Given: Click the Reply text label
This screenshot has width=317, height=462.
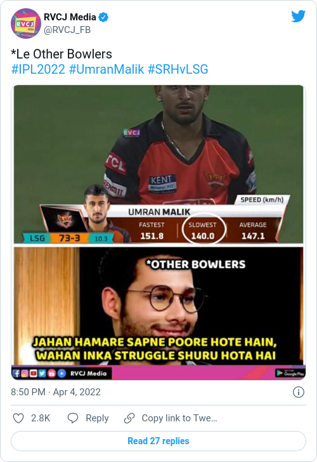Looking at the screenshot, I should pyautogui.click(x=97, y=418).
